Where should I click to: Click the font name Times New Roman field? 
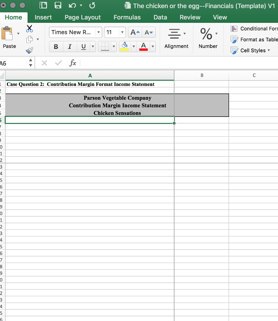(72, 32)
